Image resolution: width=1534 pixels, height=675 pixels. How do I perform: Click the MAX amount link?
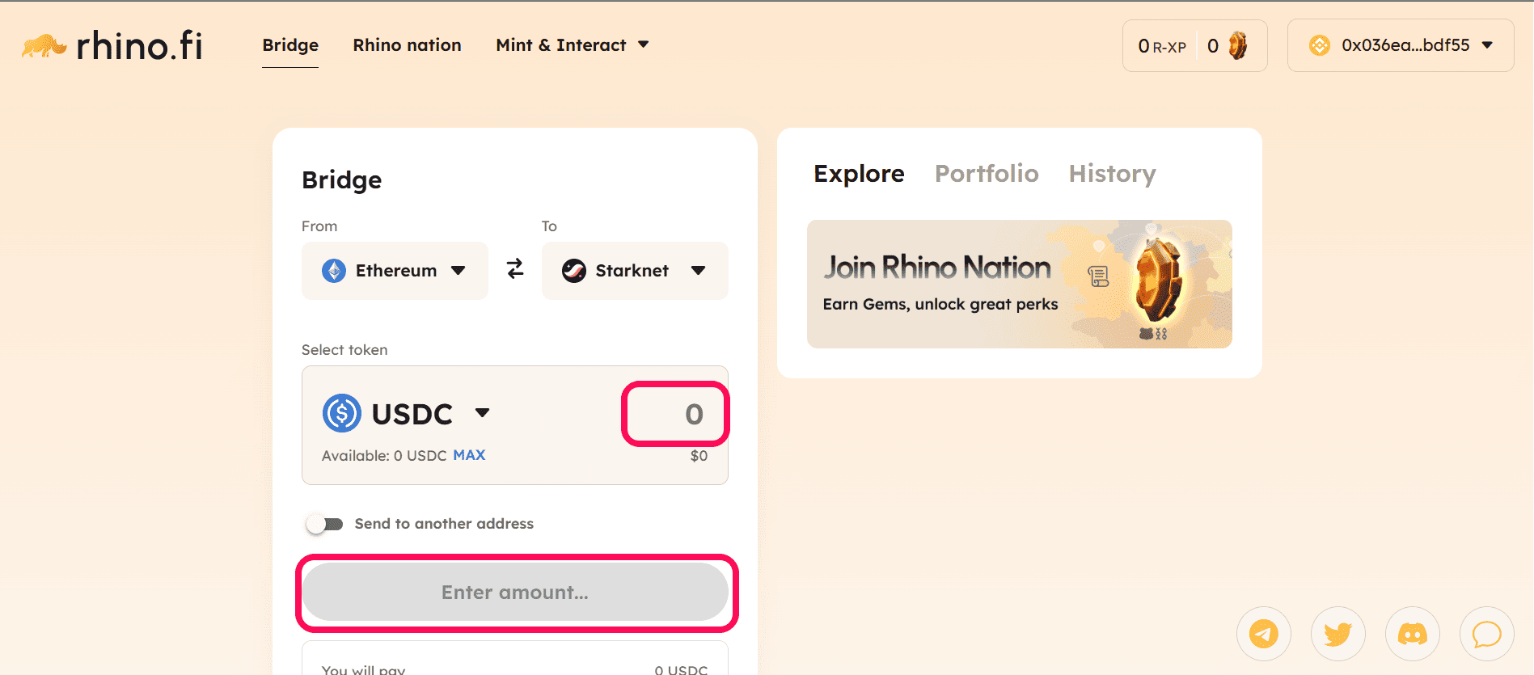tap(469, 455)
